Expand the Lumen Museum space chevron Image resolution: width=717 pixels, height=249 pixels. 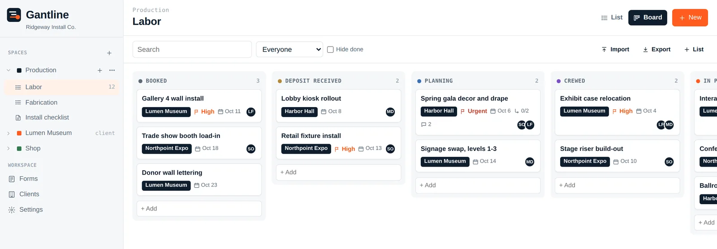point(9,133)
